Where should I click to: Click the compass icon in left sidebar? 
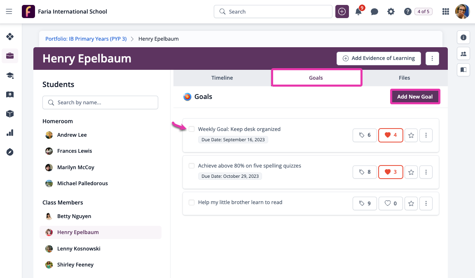click(10, 152)
